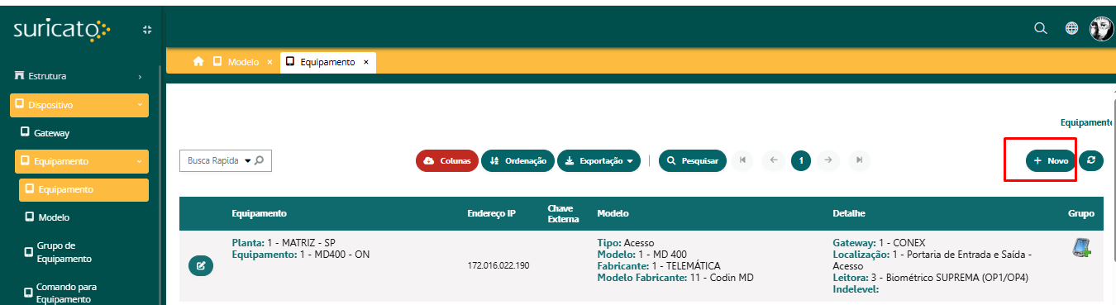Open the search magnifier in the top bar
This screenshot has width=1116, height=305.
tap(1041, 29)
